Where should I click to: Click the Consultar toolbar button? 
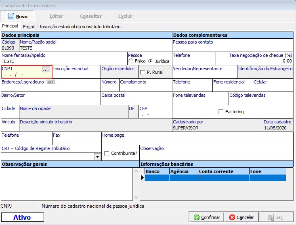coord(91,16)
